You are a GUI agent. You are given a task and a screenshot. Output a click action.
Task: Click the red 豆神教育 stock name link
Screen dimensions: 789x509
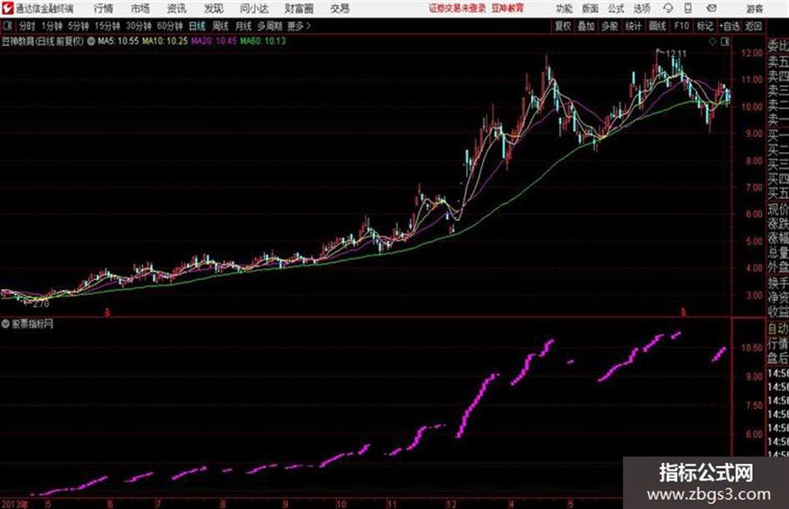[x=507, y=8]
